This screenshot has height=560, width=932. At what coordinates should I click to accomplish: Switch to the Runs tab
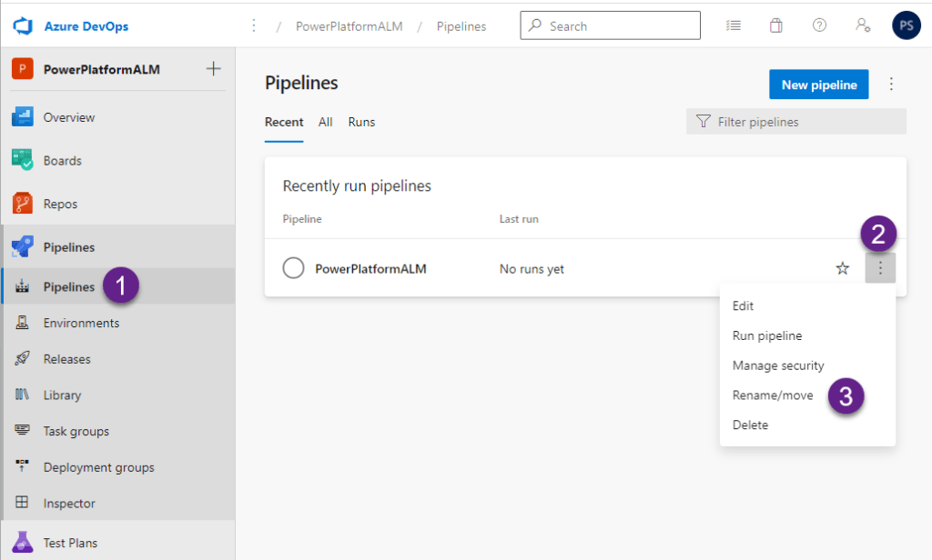(361, 122)
